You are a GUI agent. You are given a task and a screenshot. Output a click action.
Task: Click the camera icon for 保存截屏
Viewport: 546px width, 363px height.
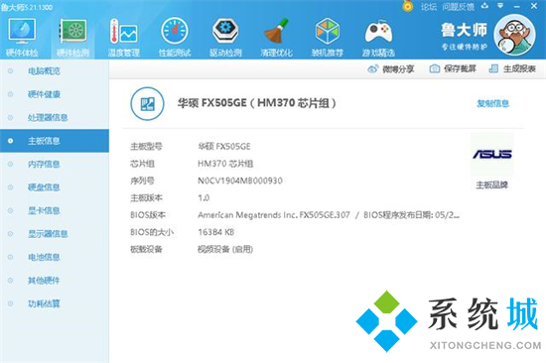(434, 68)
